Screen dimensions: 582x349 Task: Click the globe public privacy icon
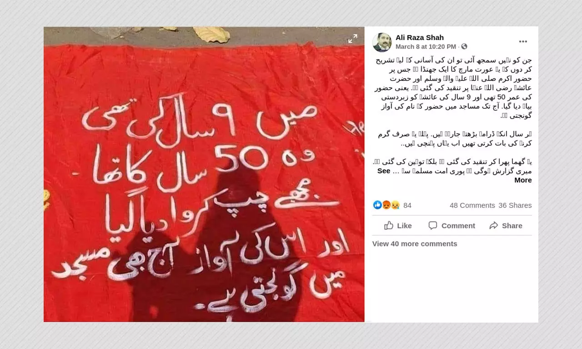click(464, 47)
